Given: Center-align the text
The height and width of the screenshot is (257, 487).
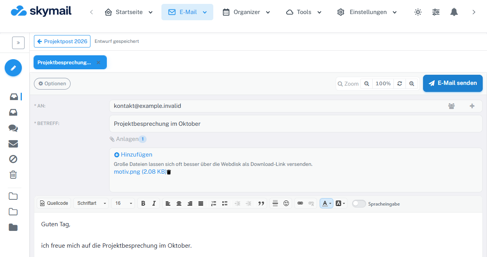Looking at the screenshot, I should click(179, 203).
